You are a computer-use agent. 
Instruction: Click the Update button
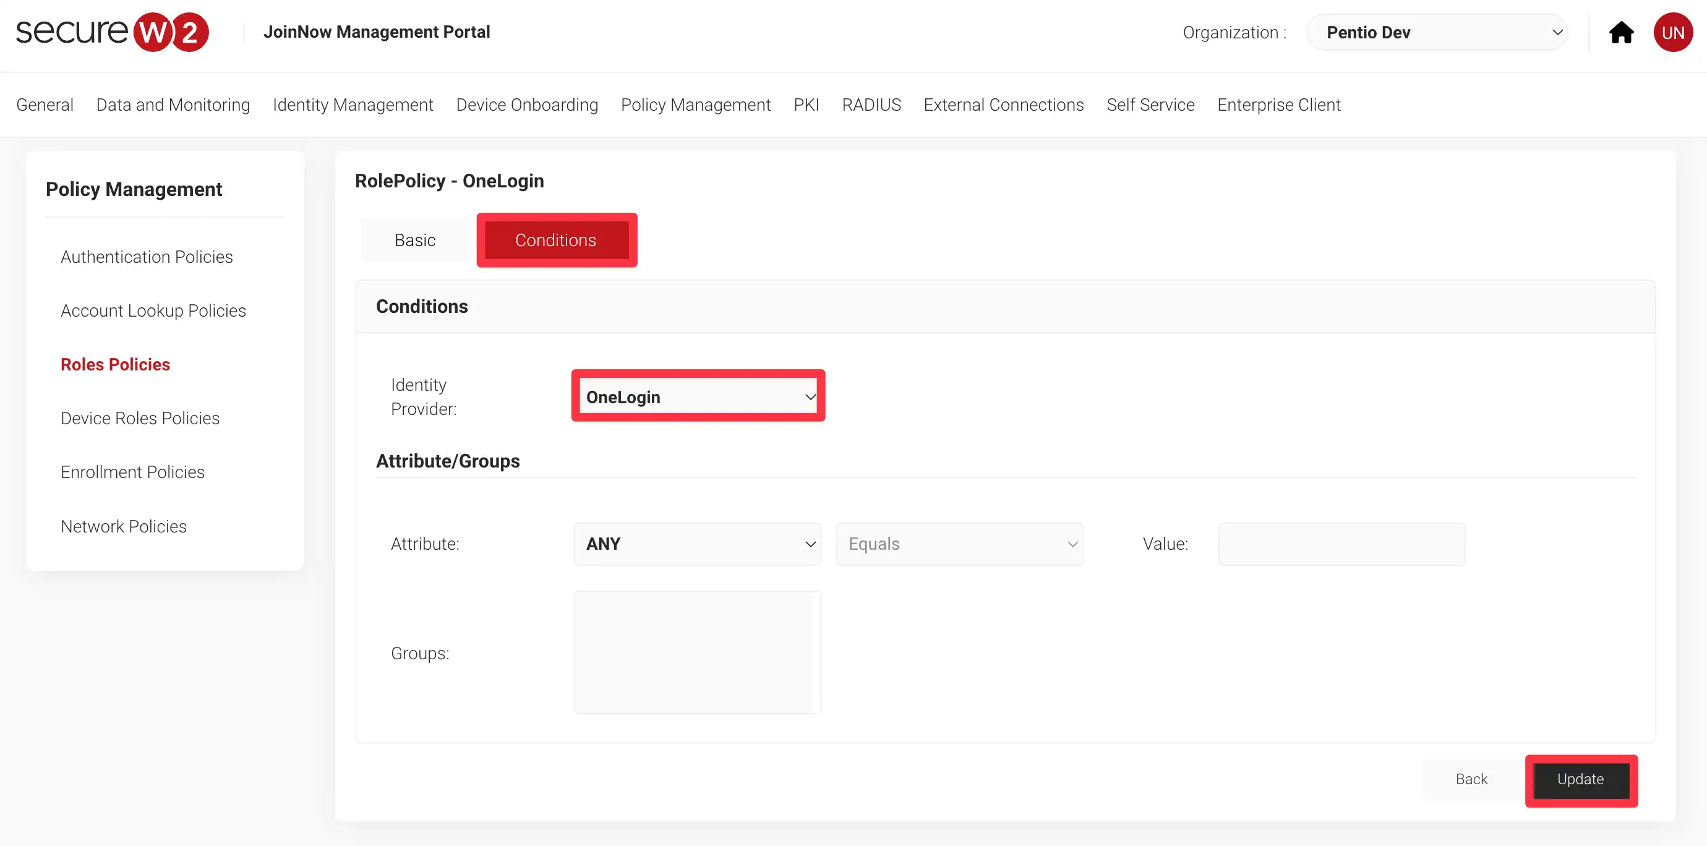pos(1580,779)
